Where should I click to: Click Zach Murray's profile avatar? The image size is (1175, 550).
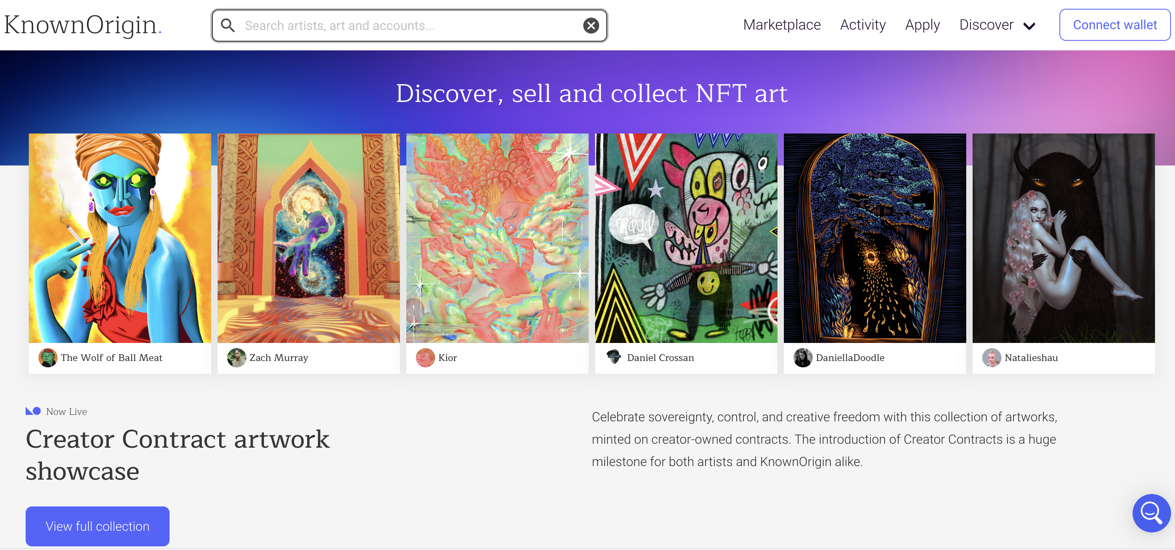(x=236, y=358)
